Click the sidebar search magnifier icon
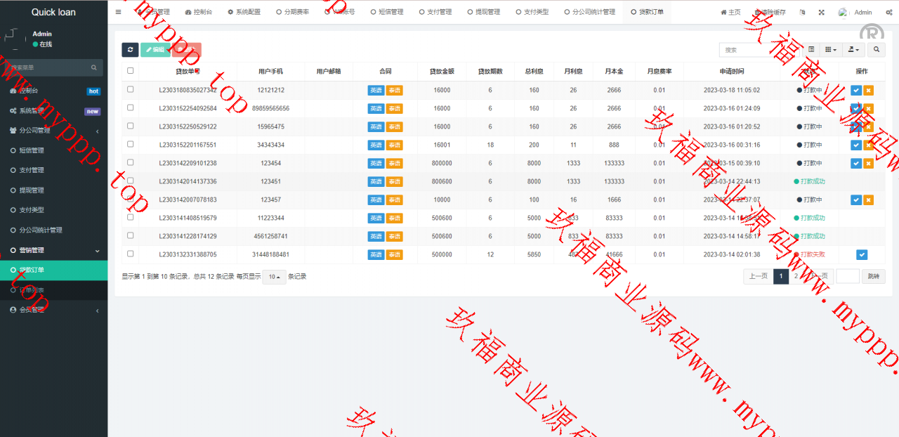 click(x=93, y=67)
